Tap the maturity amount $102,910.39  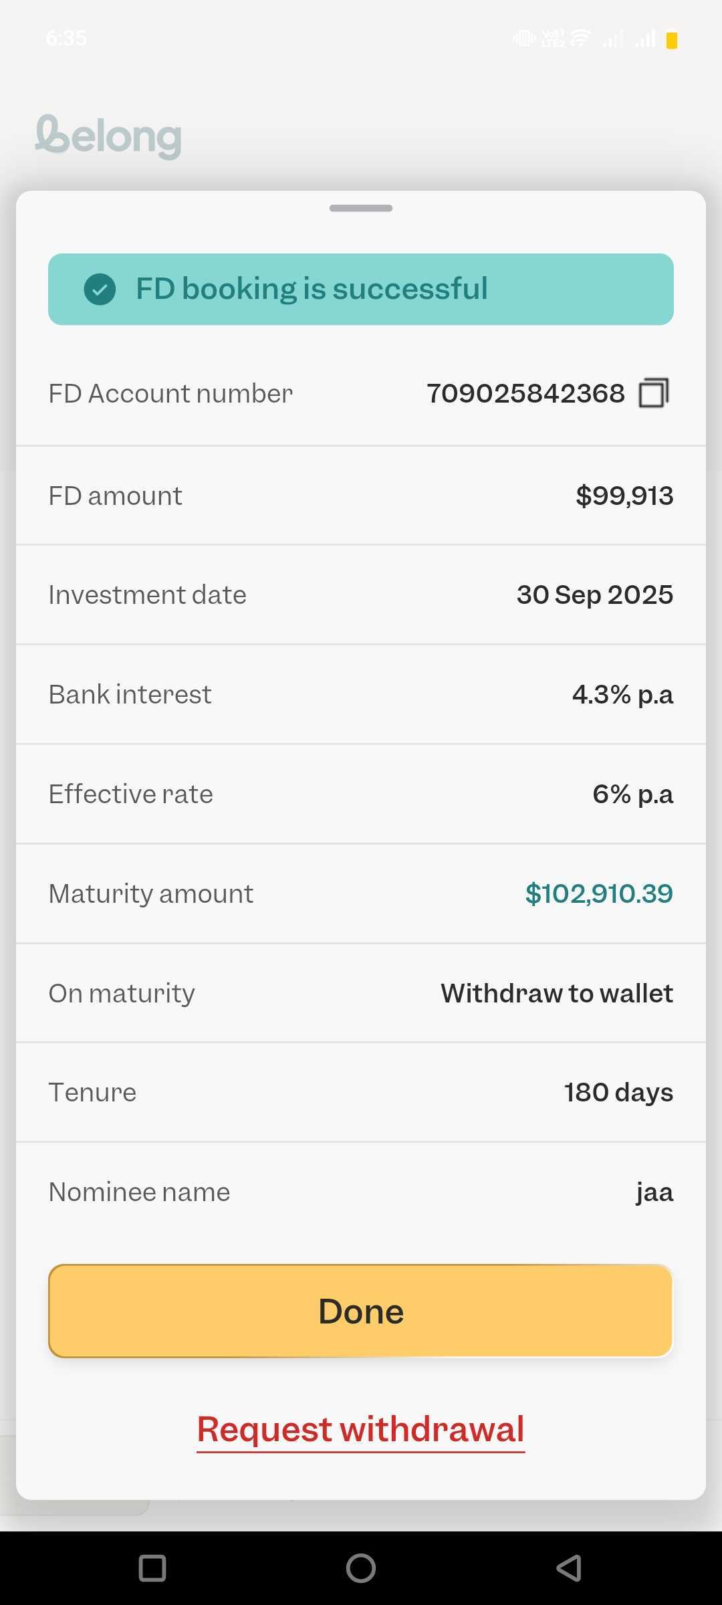click(598, 893)
